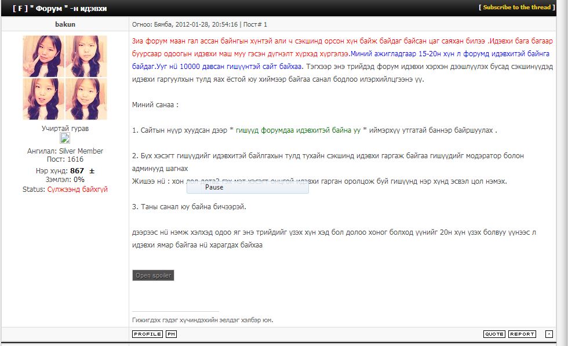The width and height of the screenshot is (568, 346).
Task: Open the PROFILE button below the post
Action: (147, 334)
